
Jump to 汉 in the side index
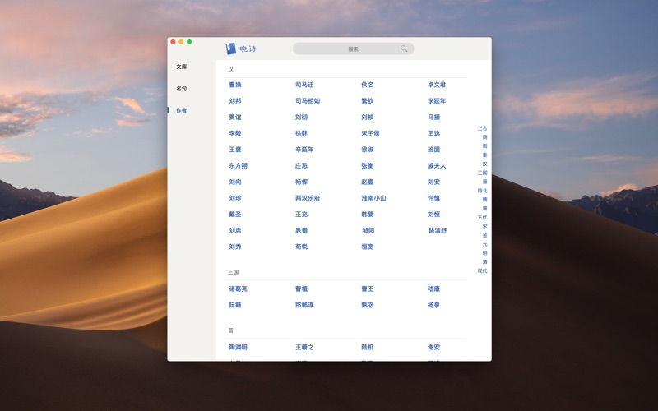point(484,164)
